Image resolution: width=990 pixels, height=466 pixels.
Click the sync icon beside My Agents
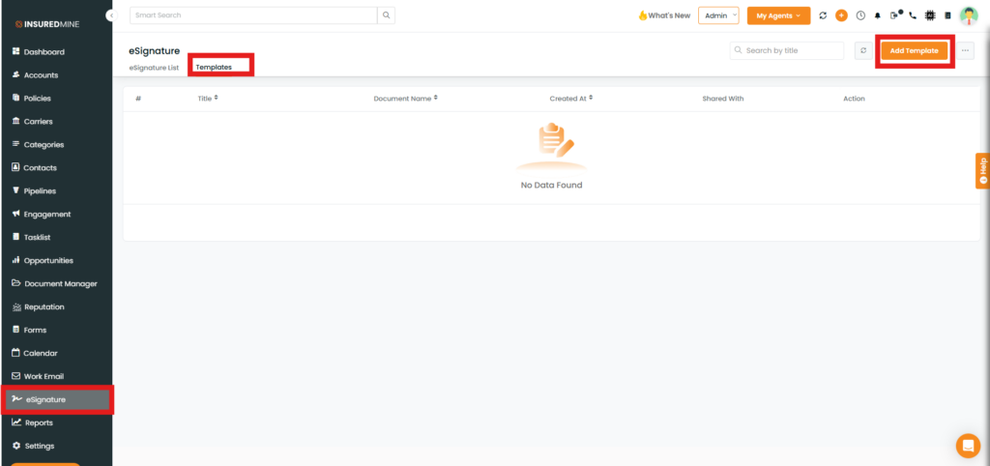tap(823, 15)
